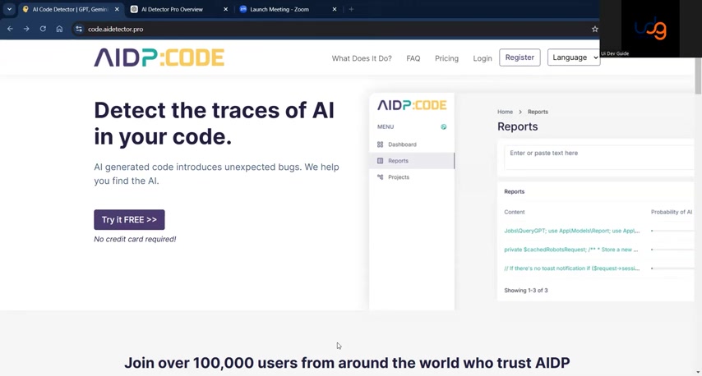Click the AIDP:CODE logo in header
This screenshot has height=376, width=702.
pos(159,57)
